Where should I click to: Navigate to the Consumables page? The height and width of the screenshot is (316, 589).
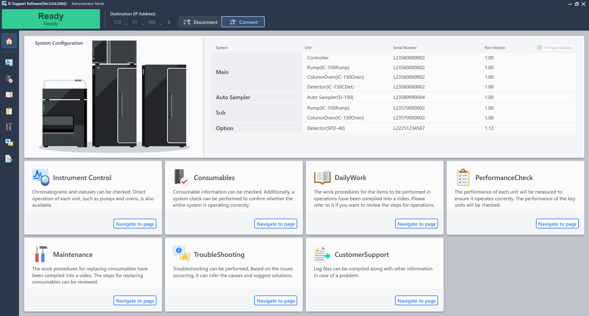[x=275, y=224]
